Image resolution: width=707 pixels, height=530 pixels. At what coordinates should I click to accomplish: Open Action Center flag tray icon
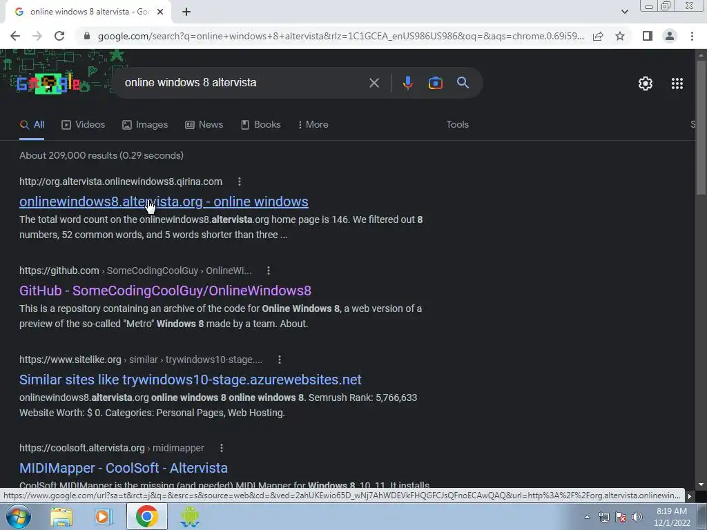pos(621,517)
